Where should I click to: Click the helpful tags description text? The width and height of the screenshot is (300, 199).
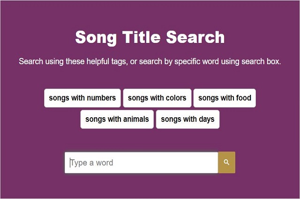[150, 62]
